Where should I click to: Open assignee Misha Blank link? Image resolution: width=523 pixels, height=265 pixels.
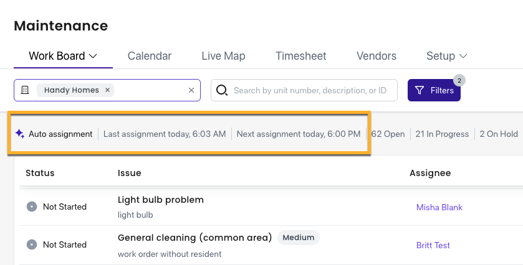point(439,207)
